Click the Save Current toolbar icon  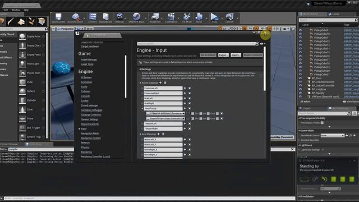[x=58, y=17]
